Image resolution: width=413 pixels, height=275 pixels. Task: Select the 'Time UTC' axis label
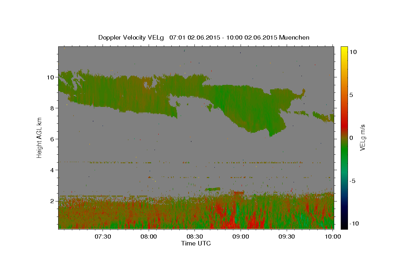pyautogui.click(x=196, y=243)
